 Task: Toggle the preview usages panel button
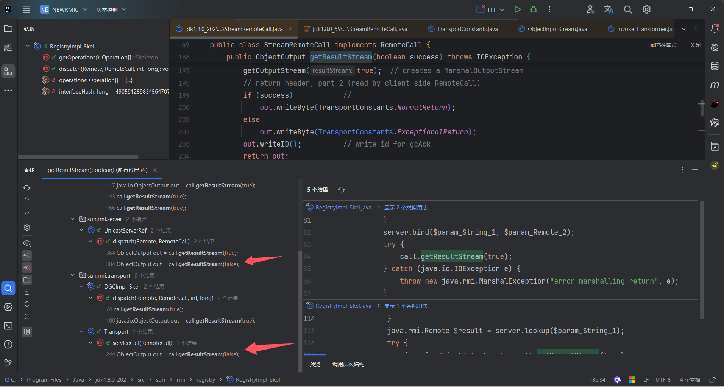(27, 332)
